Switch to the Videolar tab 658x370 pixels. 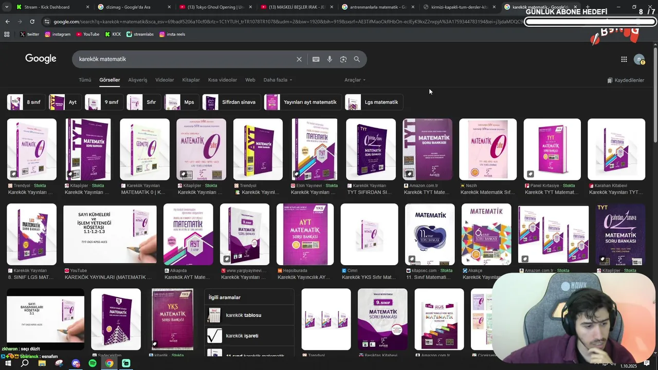click(x=164, y=80)
